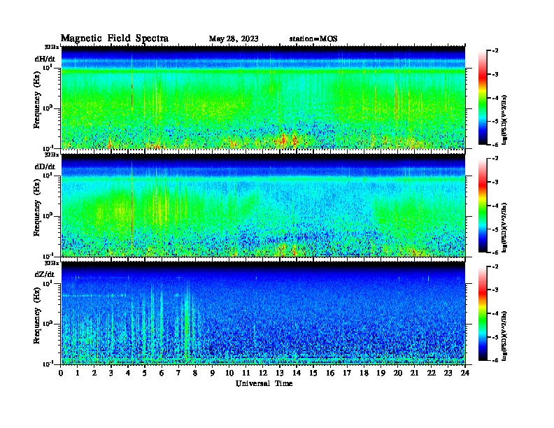Click hour "17" tick label on time axis
This screenshot has width=554, height=428.
click(347, 373)
